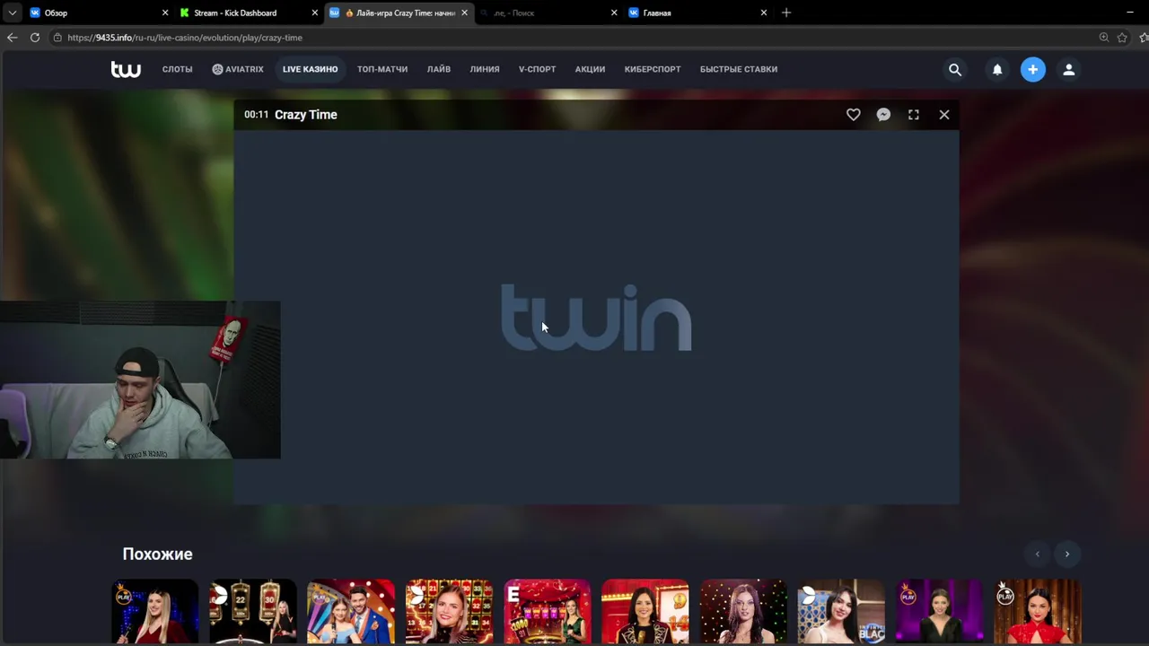Open ТОП-МАТЧИ section
Viewport: 1149px width, 646px height.
(382, 69)
